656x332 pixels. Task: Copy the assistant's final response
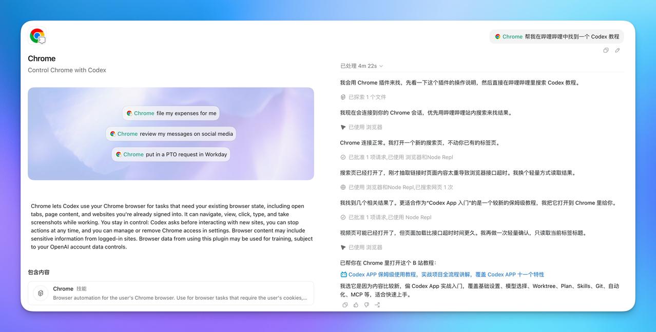tap(345, 305)
